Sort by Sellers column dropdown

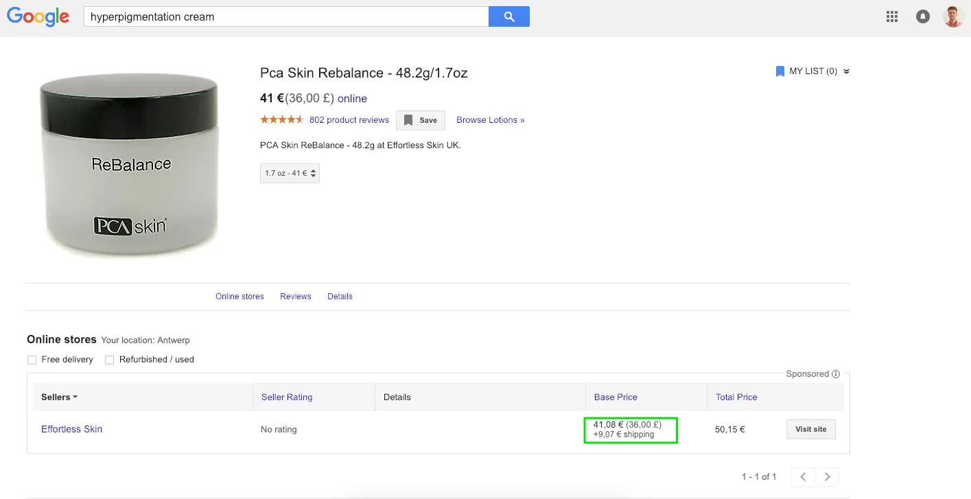pyautogui.click(x=59, y=397)
